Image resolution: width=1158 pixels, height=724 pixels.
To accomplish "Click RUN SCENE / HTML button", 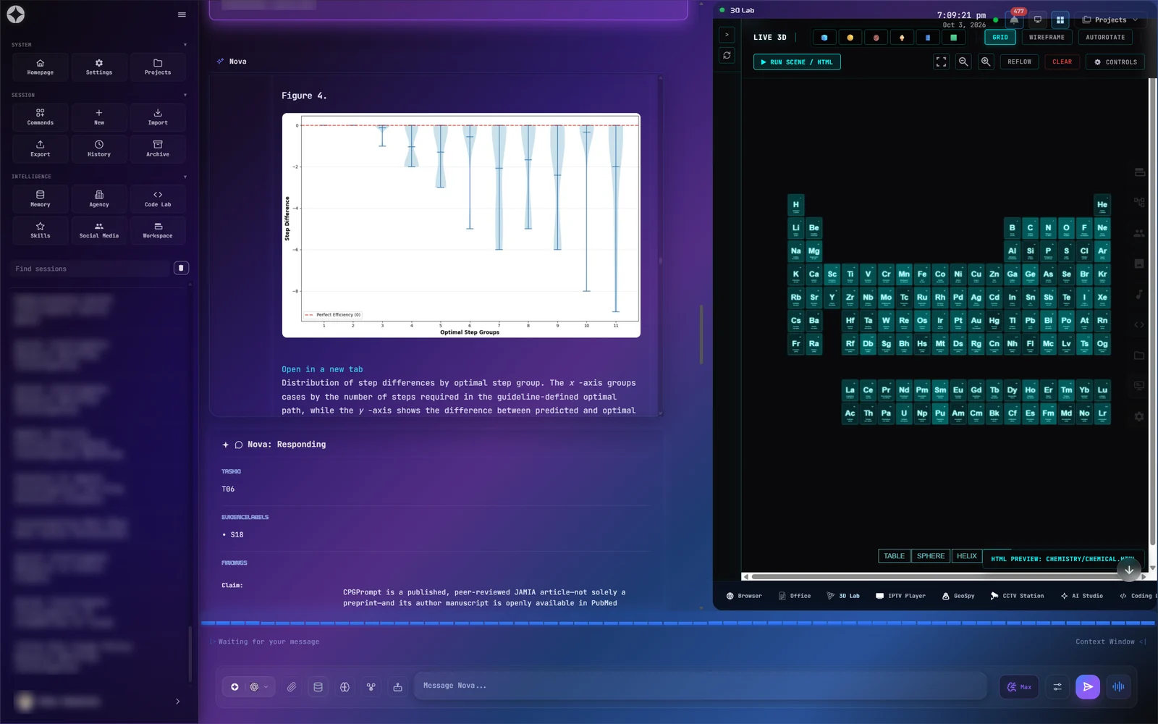I will 797,62.
